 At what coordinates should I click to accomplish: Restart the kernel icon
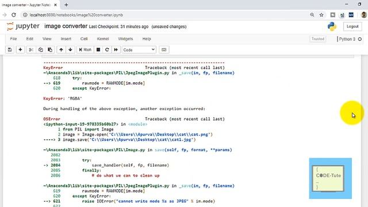(107, 50)
